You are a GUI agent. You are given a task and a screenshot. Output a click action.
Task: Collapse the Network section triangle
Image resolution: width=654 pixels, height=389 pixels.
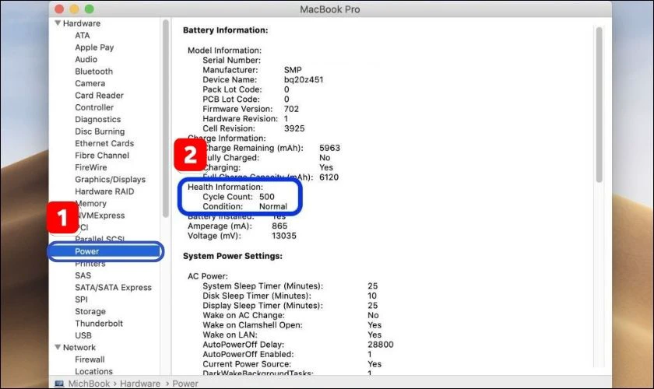pos(58,347)
